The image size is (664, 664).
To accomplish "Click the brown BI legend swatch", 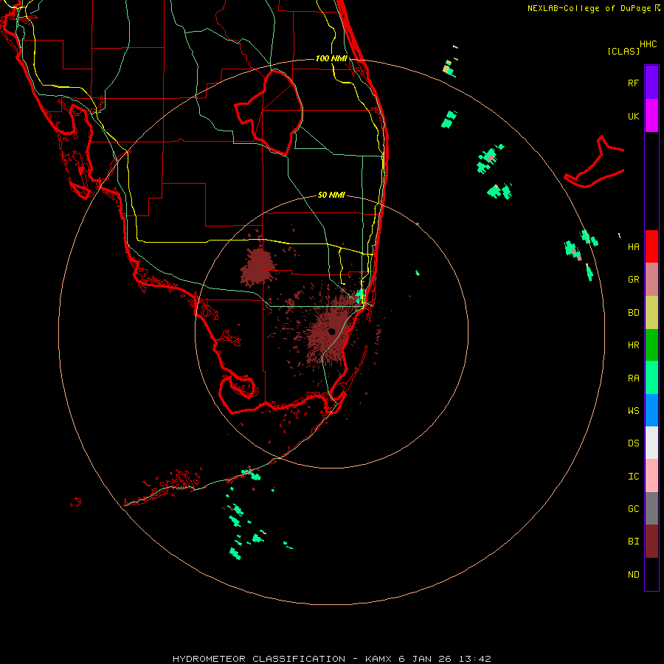I will click(x=651, y=542).
